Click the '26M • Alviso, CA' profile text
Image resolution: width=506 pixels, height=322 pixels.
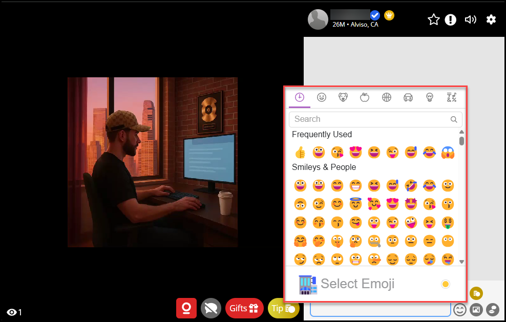(355, 25)
